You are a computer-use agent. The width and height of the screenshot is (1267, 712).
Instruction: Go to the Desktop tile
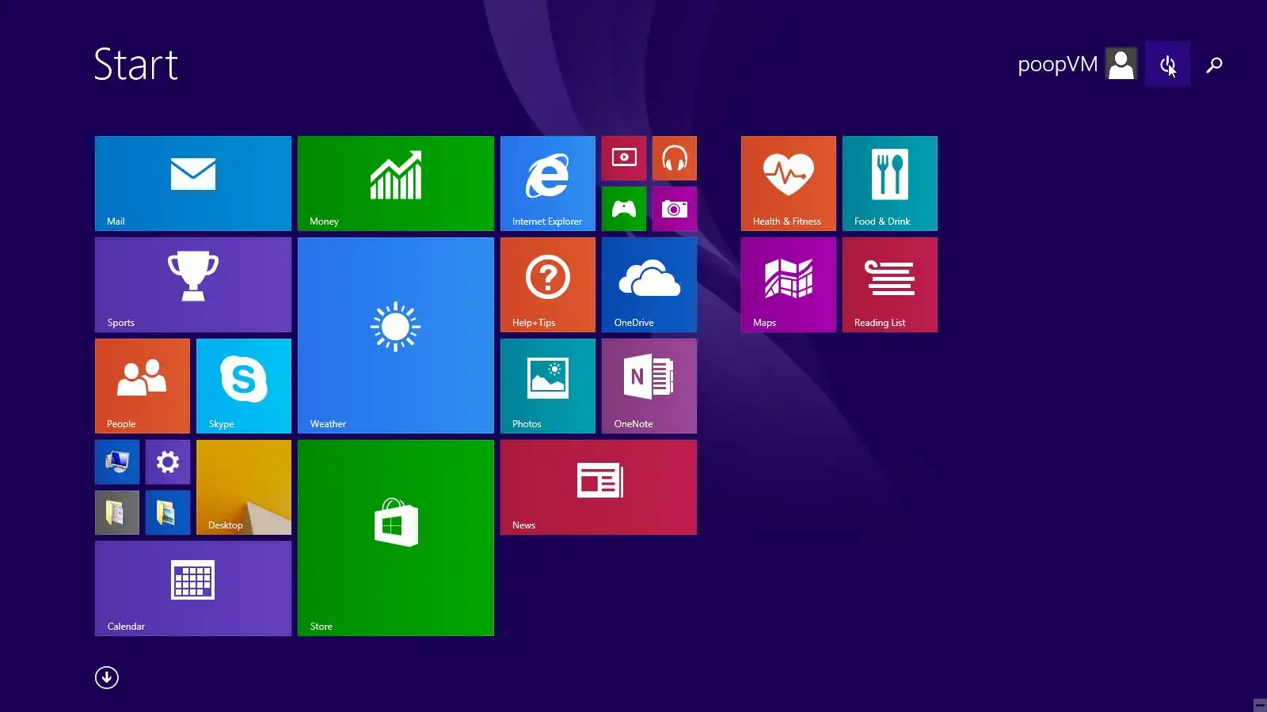pyautogui.click(x=244, y=487)
